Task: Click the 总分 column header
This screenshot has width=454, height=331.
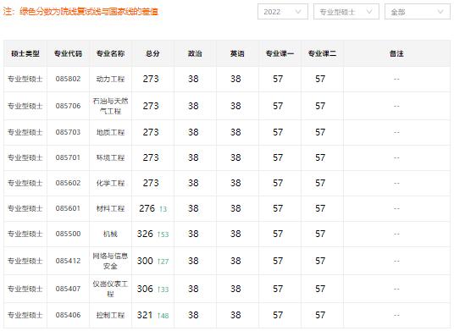Action: 152,54
